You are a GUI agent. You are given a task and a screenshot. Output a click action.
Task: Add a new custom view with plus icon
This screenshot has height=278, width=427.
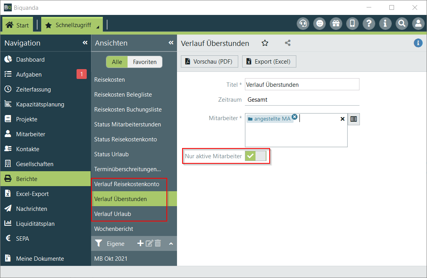coord(140,243)
